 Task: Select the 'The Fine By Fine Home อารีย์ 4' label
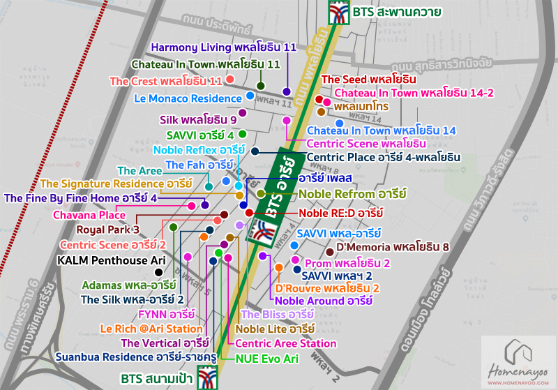click(x=80, y=198)
